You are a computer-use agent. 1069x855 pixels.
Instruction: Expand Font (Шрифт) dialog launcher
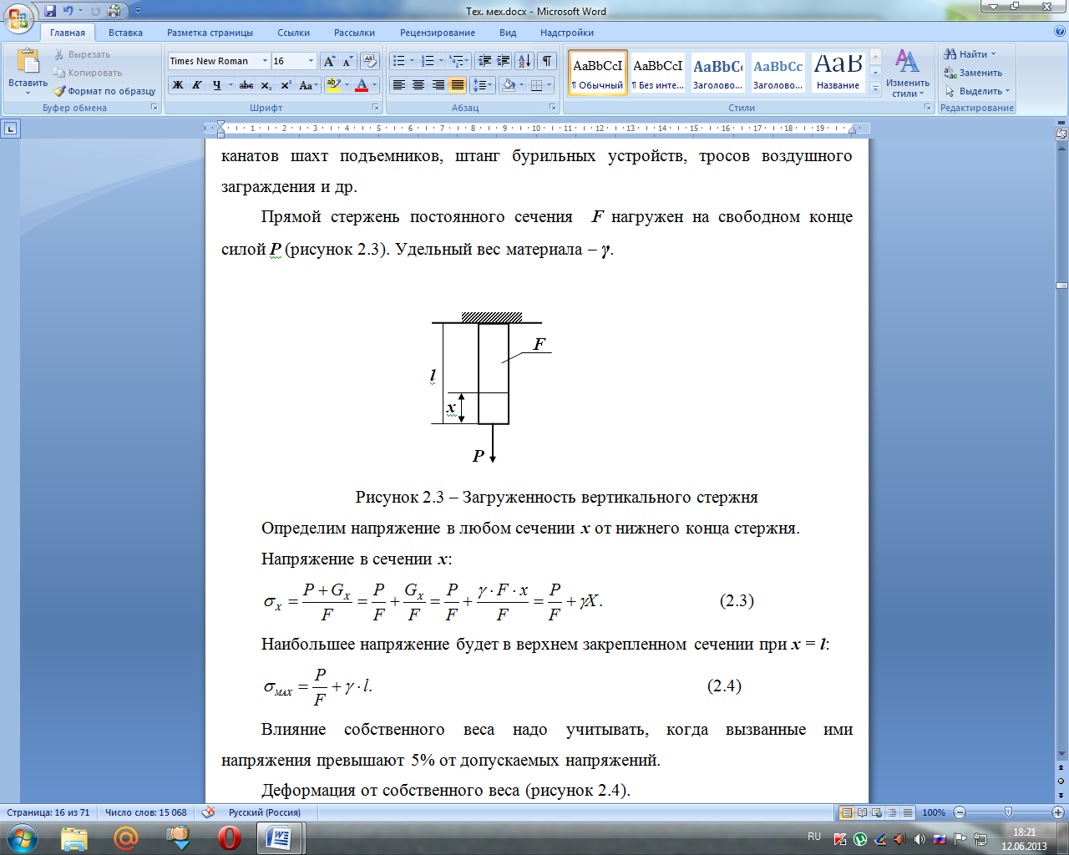tap(376, 108)
